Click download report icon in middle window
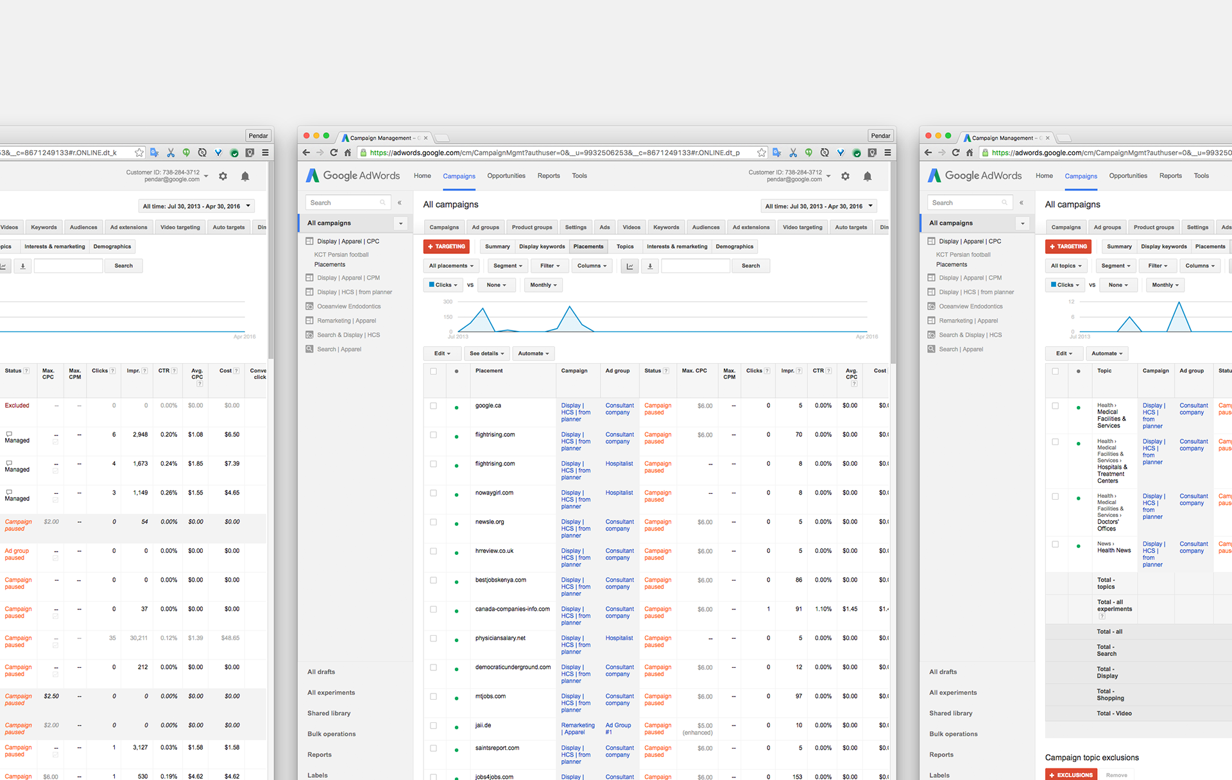Image resolution: width=1232 pixels, height=780 pixels. [x=650, y=266]
